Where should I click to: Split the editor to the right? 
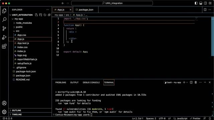(205, 10)
